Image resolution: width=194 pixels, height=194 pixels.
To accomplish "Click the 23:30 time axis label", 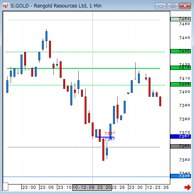I will tap(136, 187).
